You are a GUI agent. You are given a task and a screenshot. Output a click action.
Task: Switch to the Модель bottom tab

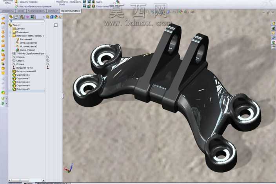point(28,183)
